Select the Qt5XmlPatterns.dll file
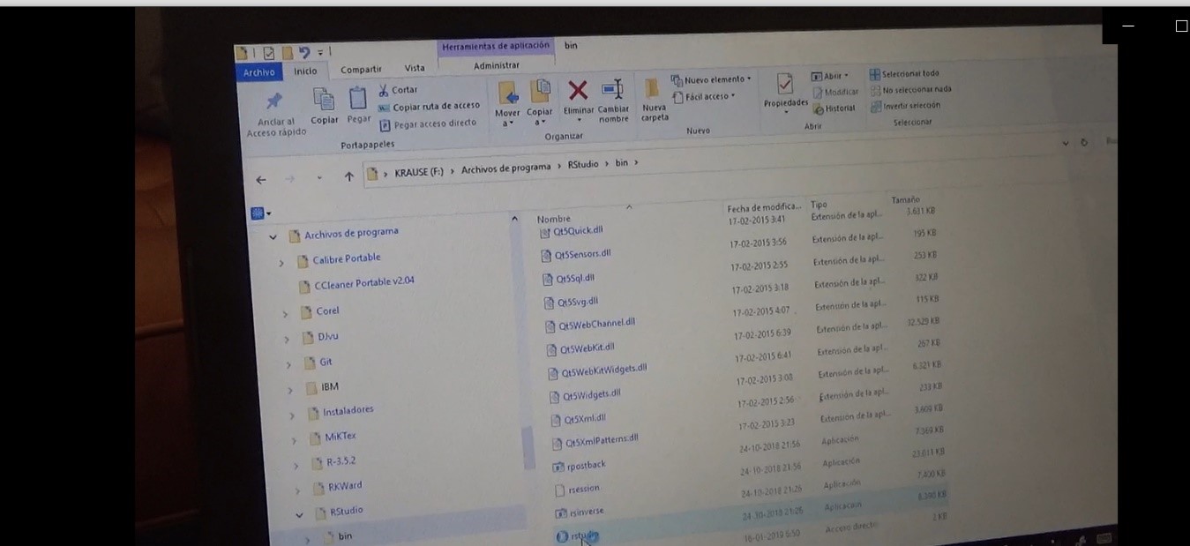Screen dimensions: 1190x546 click(595, 440)
